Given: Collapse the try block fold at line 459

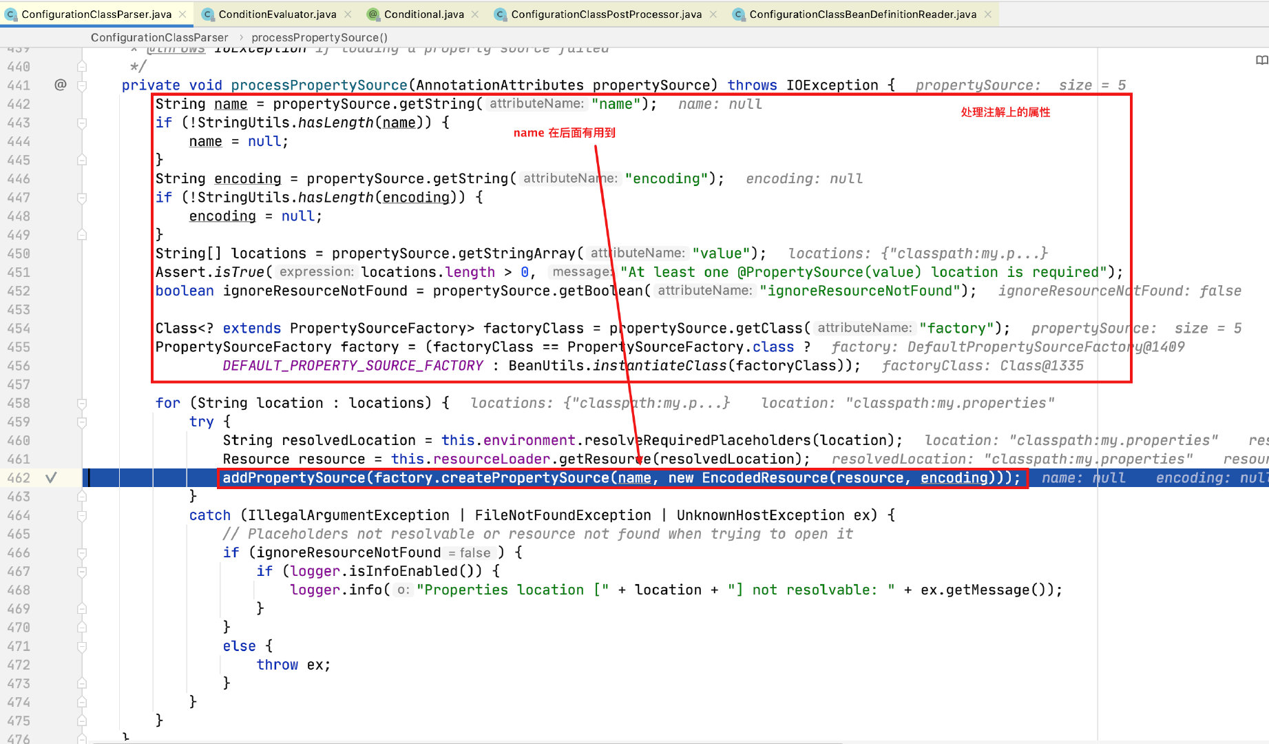Looking at the screenshot, I should 82,422.
